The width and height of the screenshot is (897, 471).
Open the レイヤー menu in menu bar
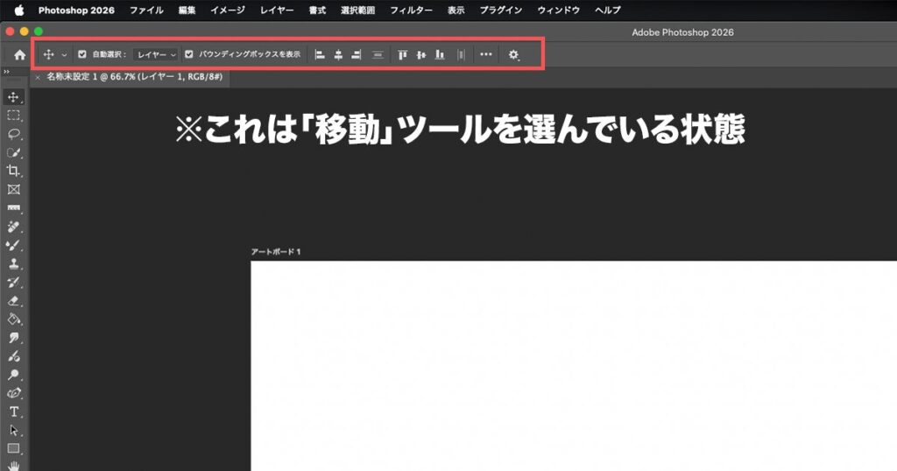(277, 11)
